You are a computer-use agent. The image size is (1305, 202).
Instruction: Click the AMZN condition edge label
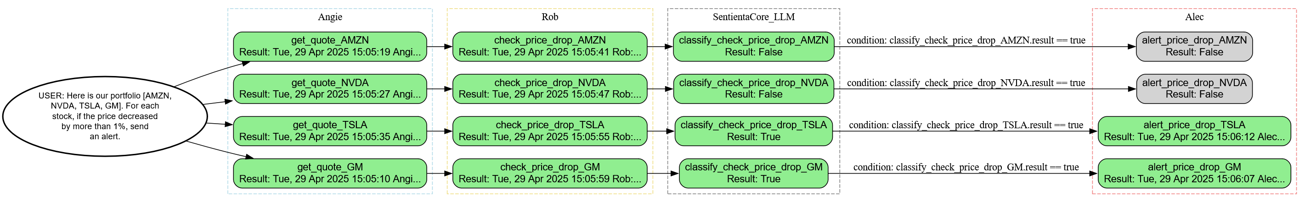[966, 40]
